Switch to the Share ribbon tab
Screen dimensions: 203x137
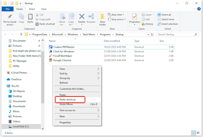[x=32, y=9]
